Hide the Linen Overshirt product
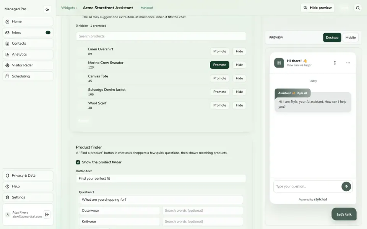Viewport: 367px width, 229px height. (239, 52)
